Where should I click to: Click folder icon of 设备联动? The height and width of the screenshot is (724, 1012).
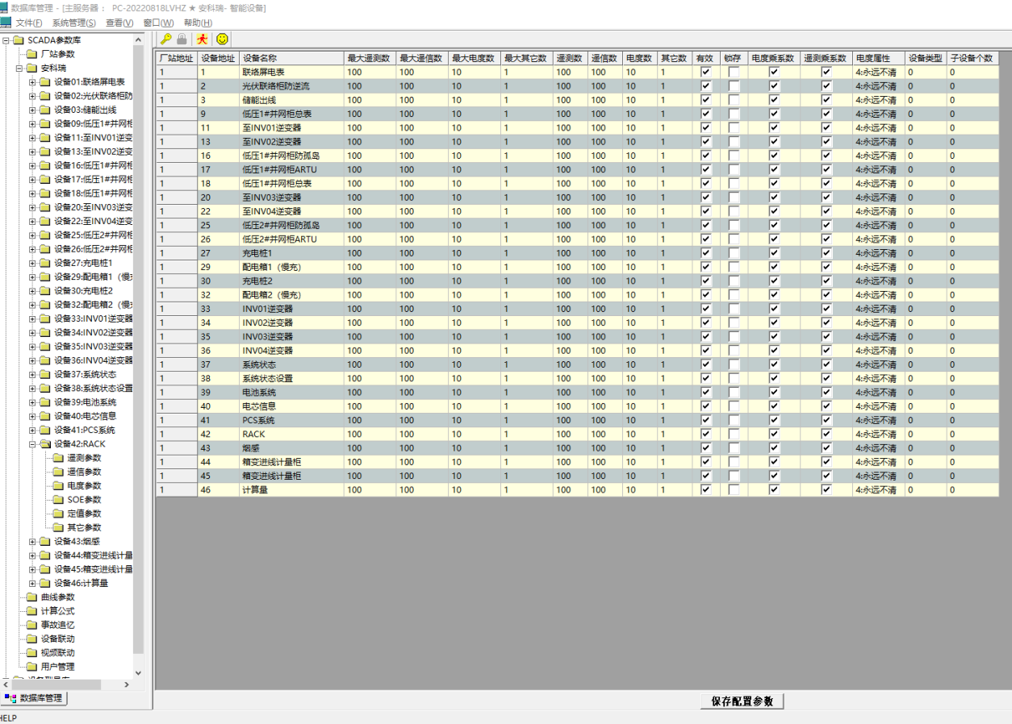[x=31, y=639]
